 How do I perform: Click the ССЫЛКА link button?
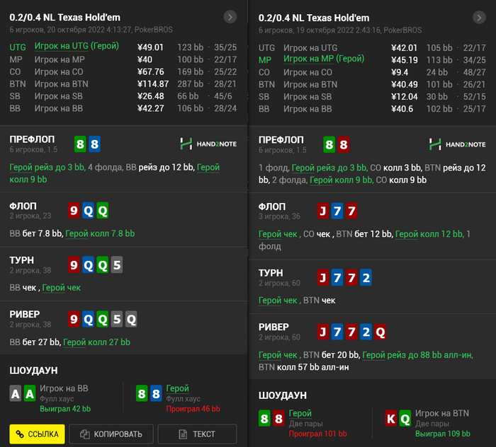(37, 434)
